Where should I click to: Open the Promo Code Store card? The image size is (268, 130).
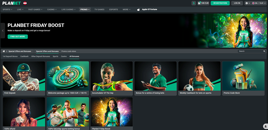coord(243,78)
